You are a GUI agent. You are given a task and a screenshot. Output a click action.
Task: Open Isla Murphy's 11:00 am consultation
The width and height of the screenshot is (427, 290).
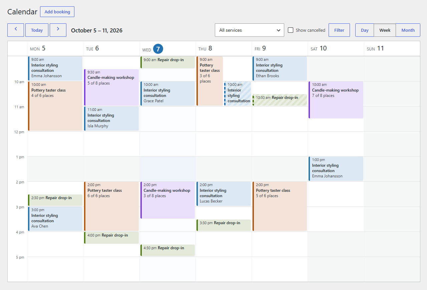[x=111, y=119]
